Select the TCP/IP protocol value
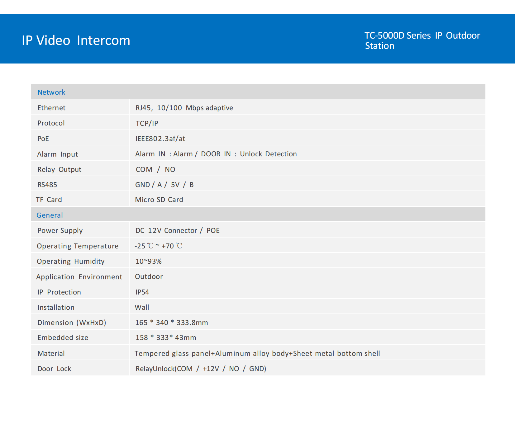The image size is (515, 438). click(147, 123)
